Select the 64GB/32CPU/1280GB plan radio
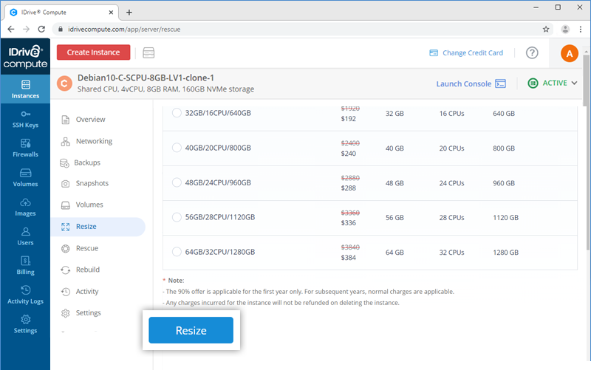The width and height of the screenshot is (591, 370). (177, 252)
